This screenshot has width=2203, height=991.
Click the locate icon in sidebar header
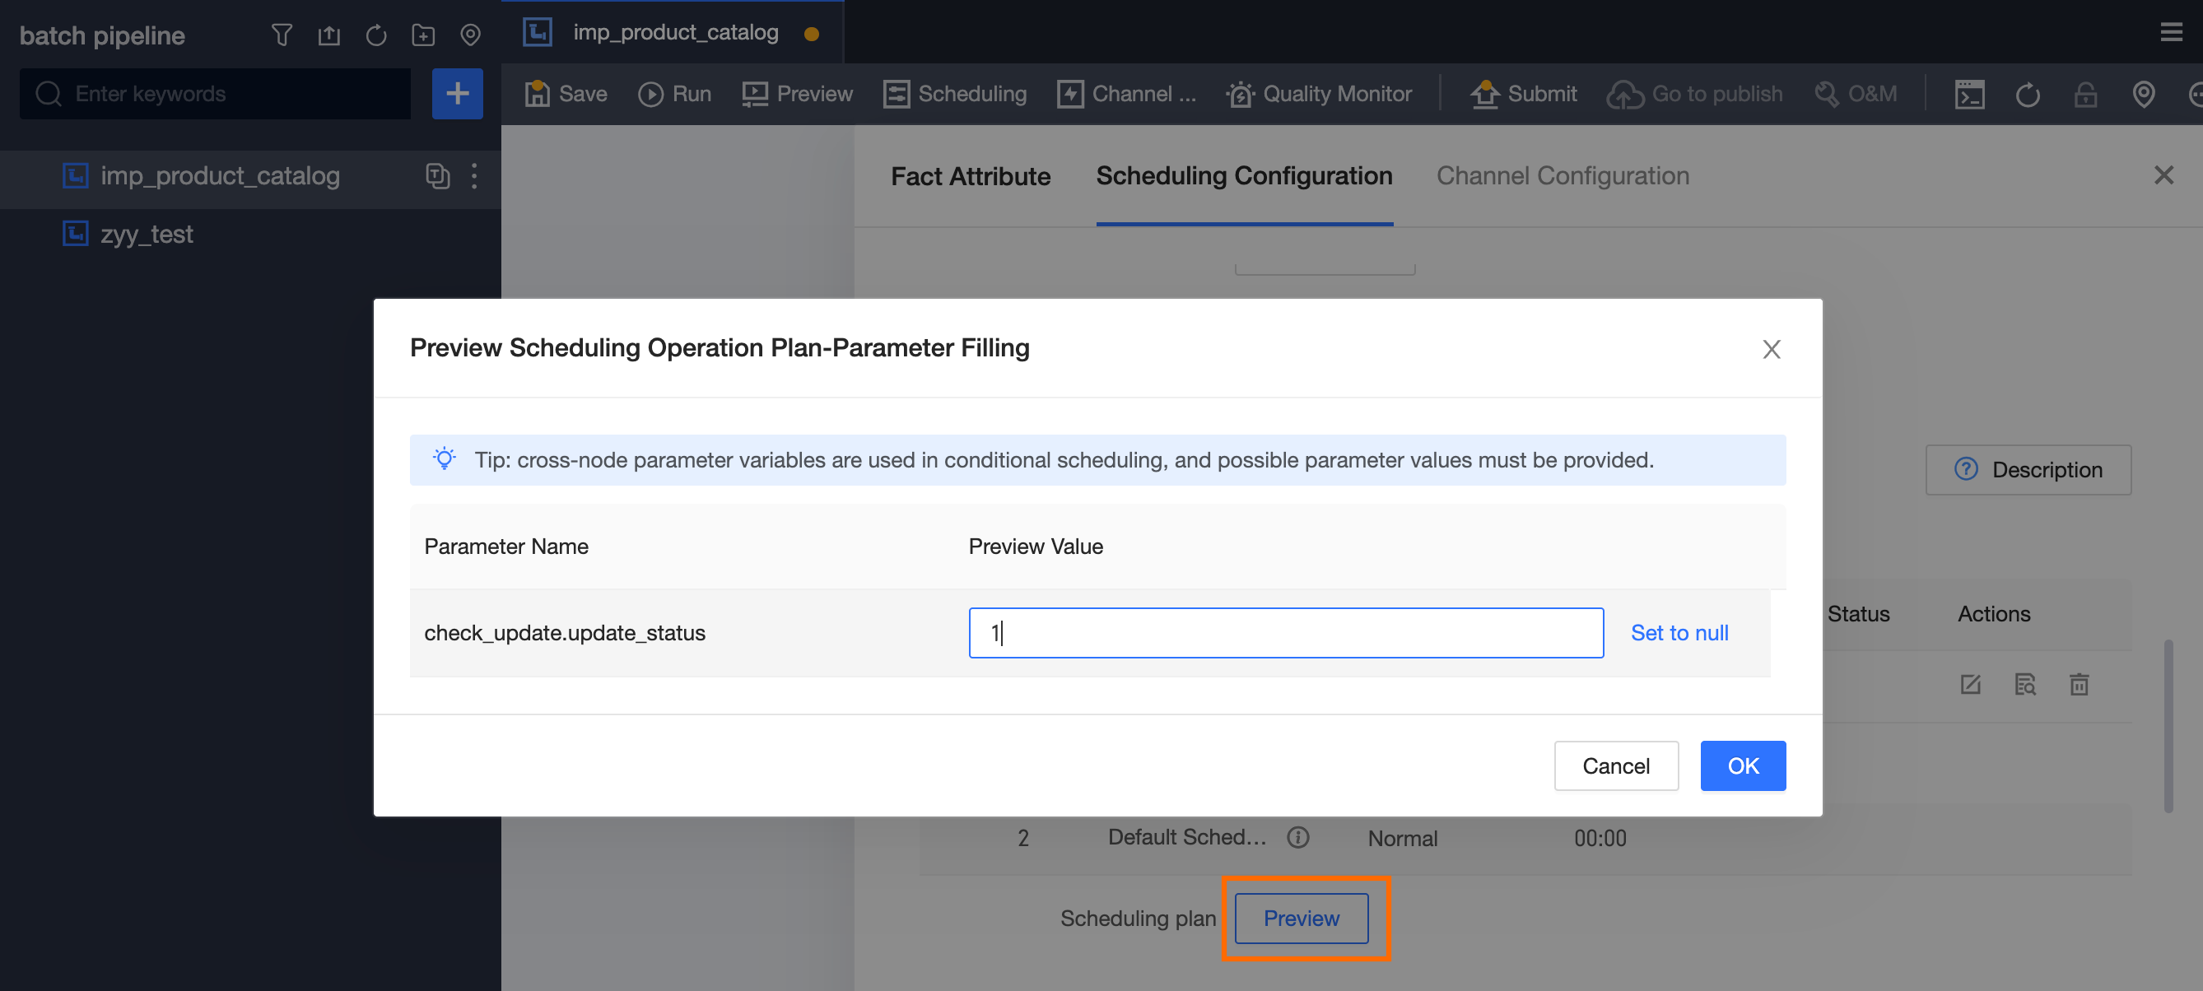(469, 35)
